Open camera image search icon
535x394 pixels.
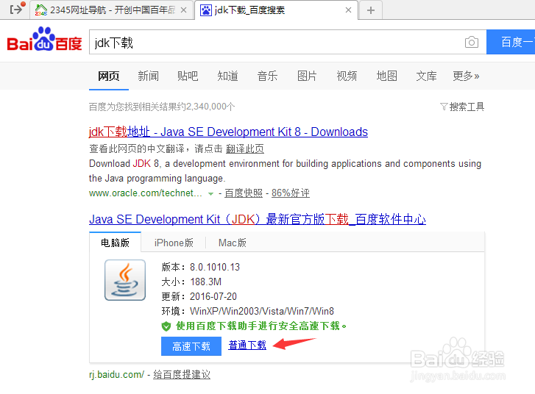point(472,42)
